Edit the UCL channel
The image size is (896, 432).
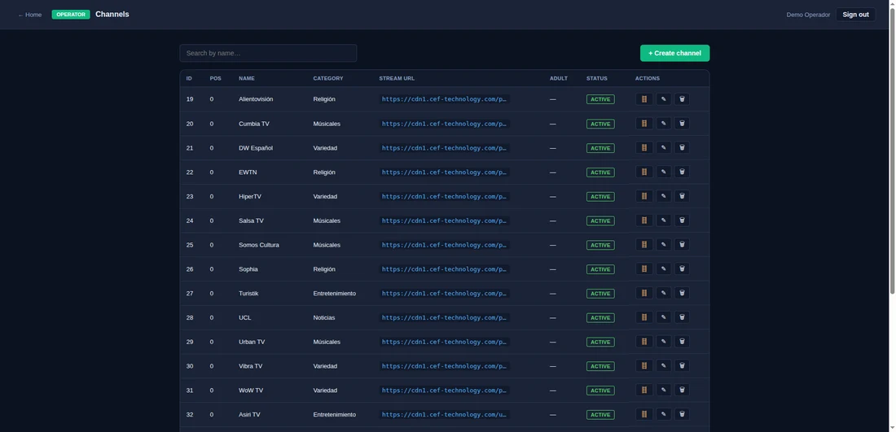(x=663, y=317)
